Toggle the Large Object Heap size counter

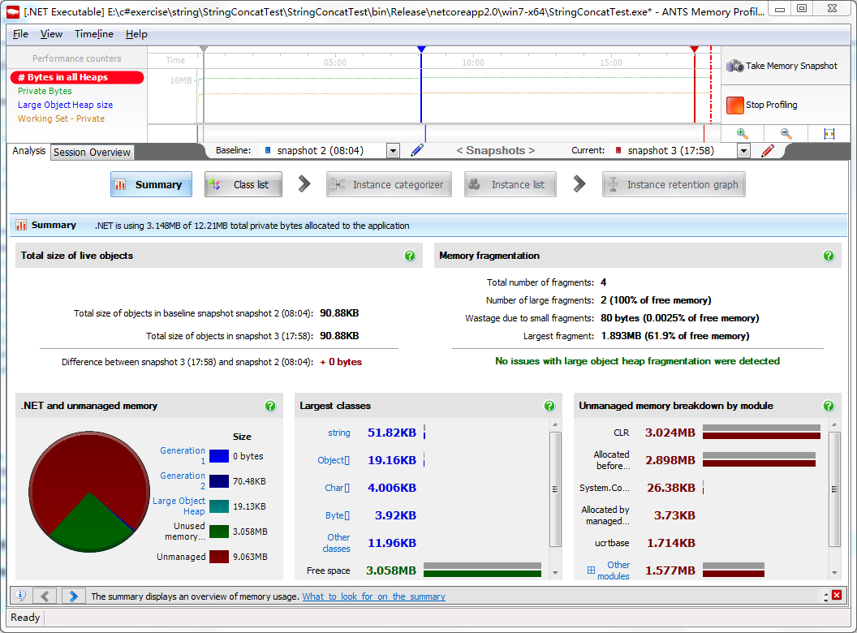coord(65,105)
